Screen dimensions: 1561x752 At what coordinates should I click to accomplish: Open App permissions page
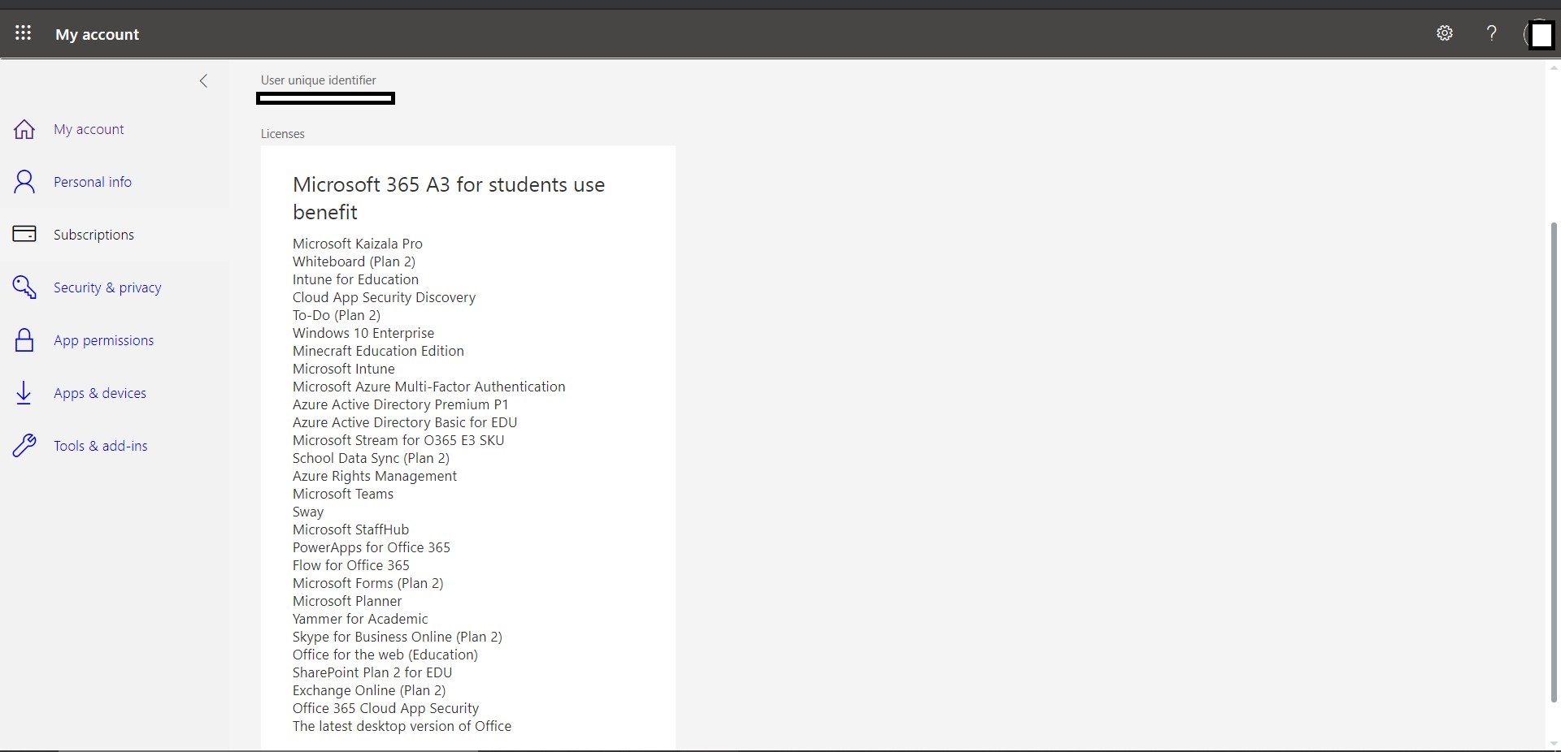(103, 340)
